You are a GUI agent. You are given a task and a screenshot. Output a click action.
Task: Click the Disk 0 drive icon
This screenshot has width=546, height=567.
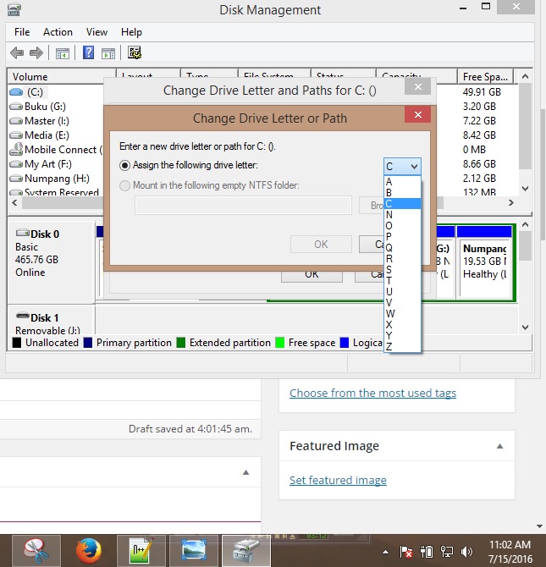point(23,233)
